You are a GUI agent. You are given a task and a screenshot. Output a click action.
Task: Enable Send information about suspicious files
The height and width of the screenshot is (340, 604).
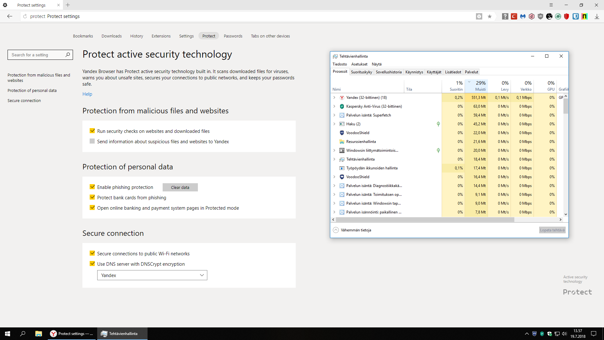[x=92, y=141]
